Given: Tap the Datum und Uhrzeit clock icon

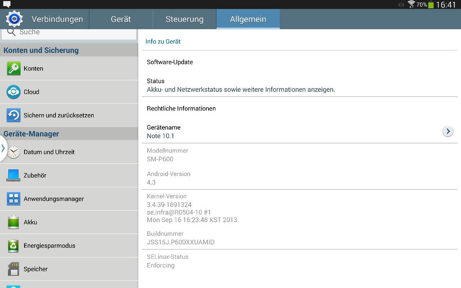Looking at the screenshot, I should [x=14, y=152].
